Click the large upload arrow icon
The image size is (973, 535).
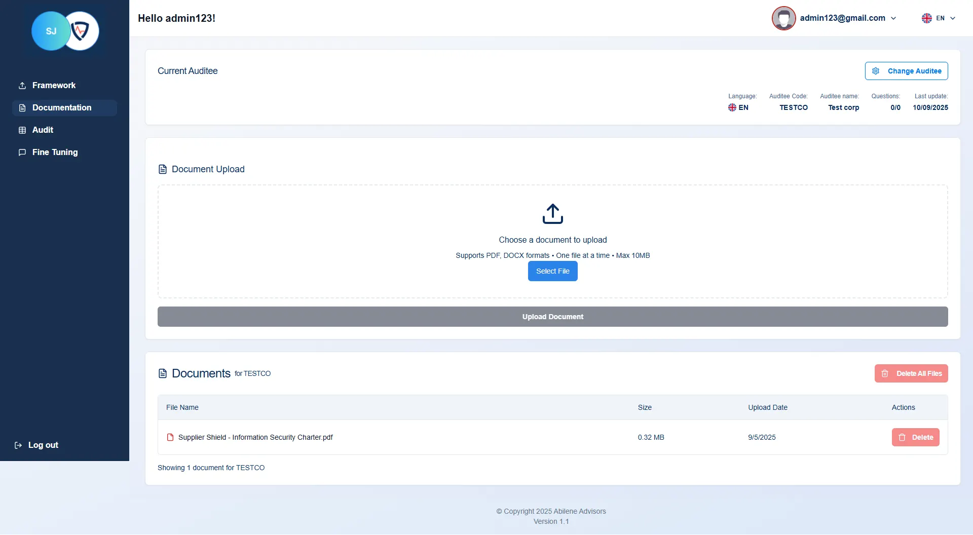[x=552, y=214]
